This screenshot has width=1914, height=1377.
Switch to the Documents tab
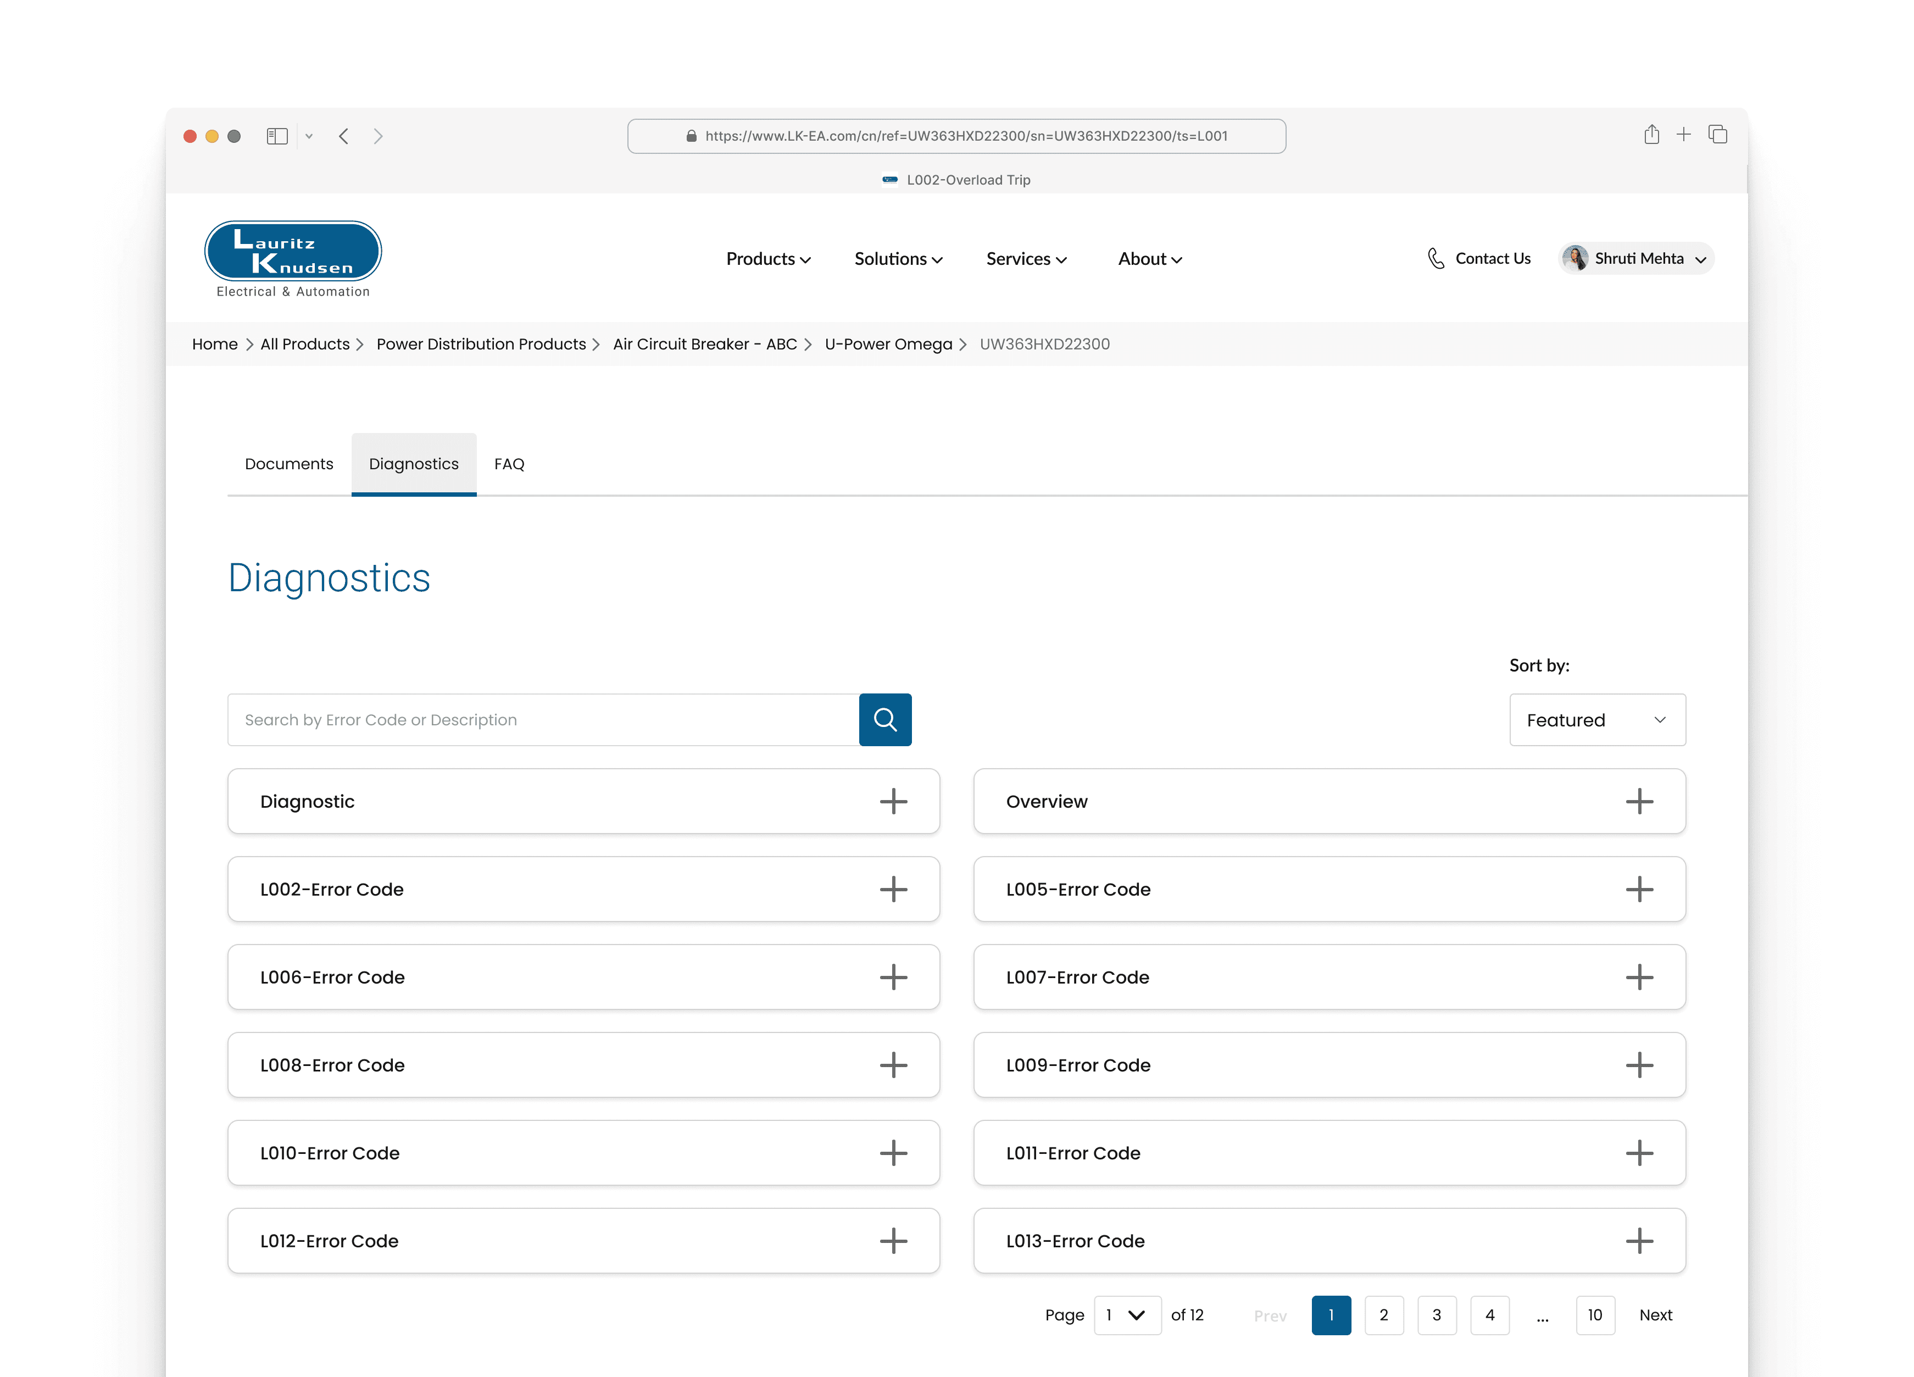point(288,464)
